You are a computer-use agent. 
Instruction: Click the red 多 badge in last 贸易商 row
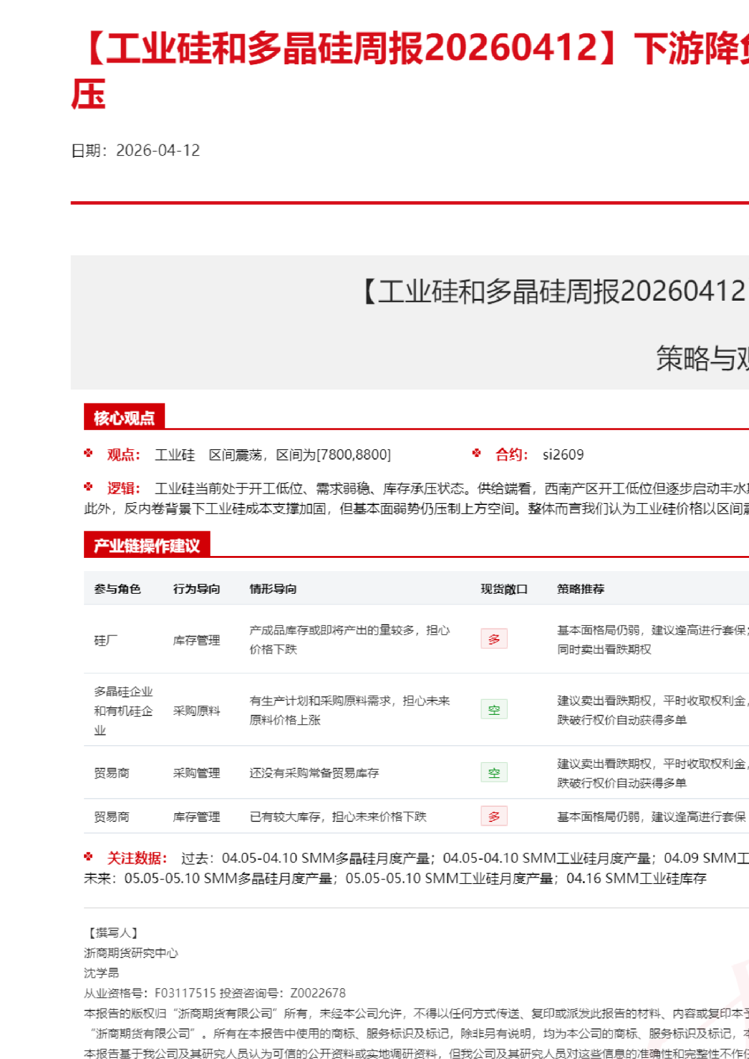click(494, 817)
